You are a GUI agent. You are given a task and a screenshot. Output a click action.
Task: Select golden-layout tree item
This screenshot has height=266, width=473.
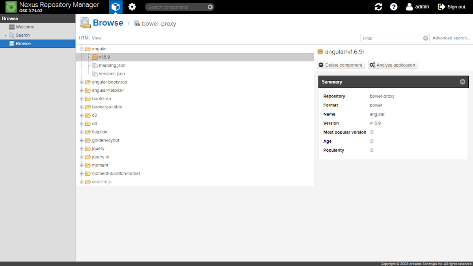(106, 140)
